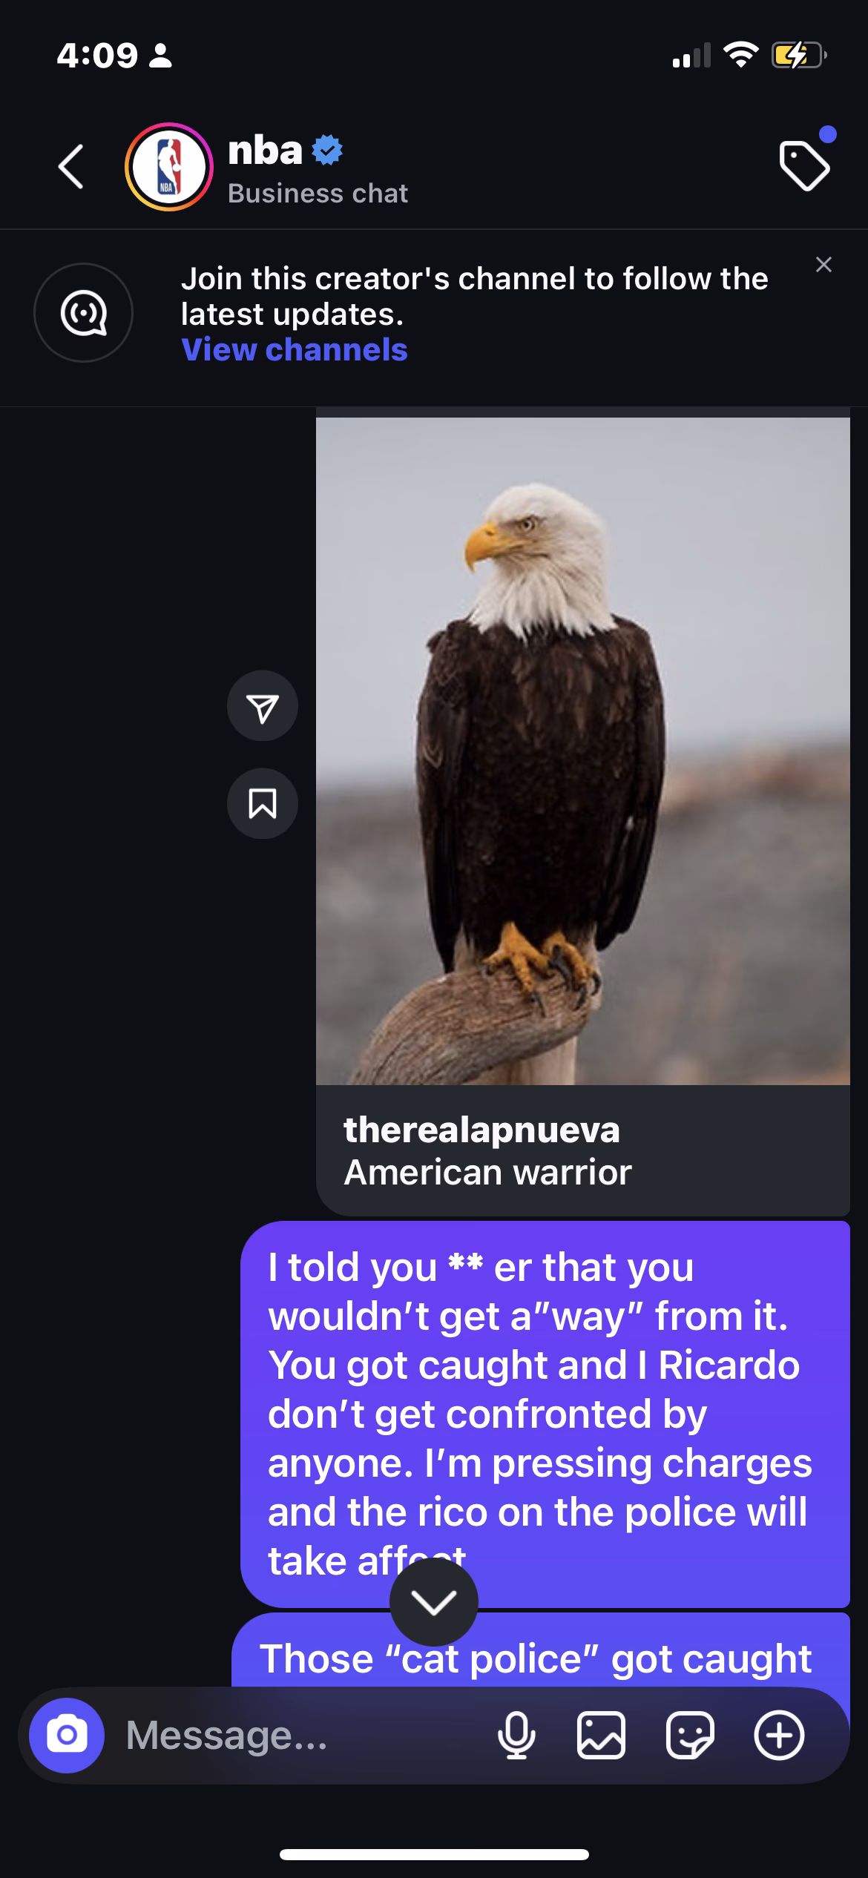Open the nba chat name header
The height and width of the screenshot is (1878, 868).
coord(265,151)
